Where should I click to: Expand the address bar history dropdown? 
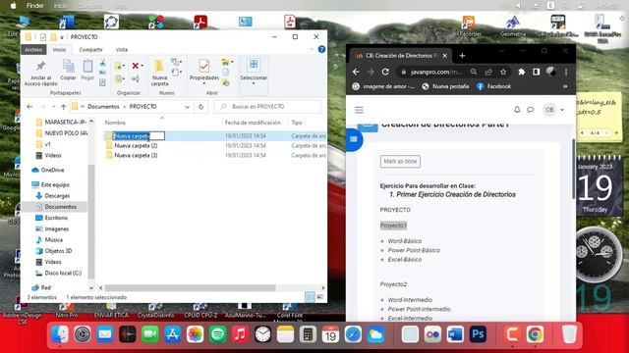click(187, 107)
